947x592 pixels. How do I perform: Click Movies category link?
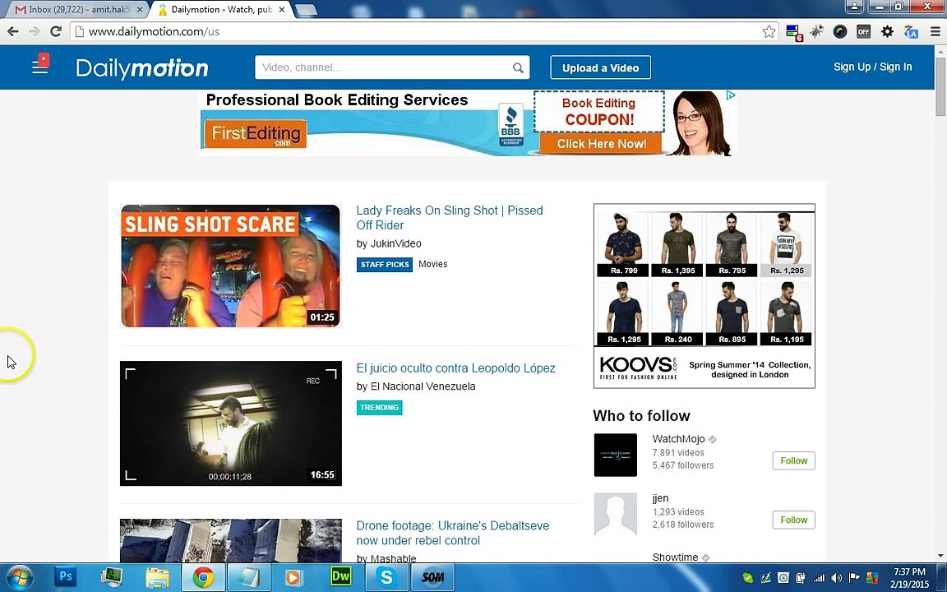[433, 264]
